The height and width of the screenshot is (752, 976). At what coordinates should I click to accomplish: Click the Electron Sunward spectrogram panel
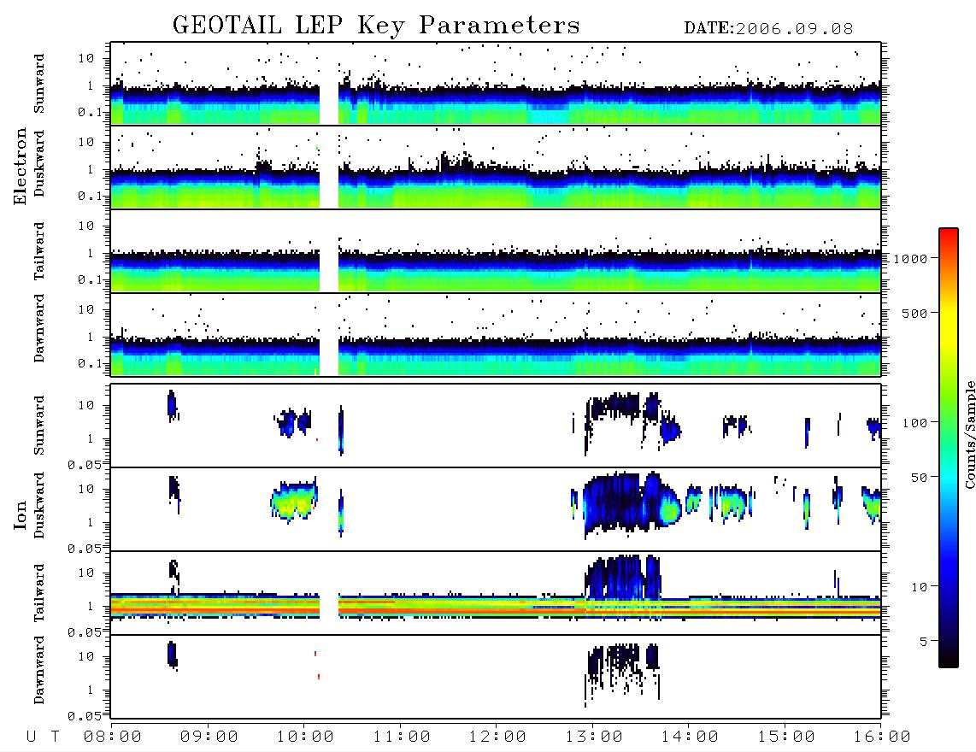coord(496,84)
